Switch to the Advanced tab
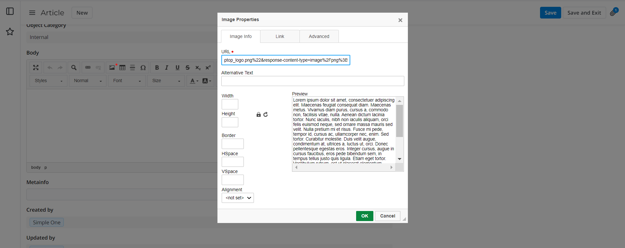This screenshot has height=248, width=625. (x=319, y=36)
